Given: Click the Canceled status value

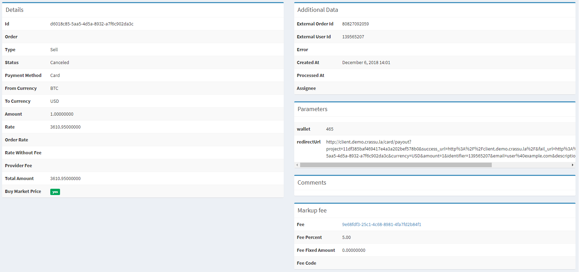Looking at the screenshot, I should coord(60,63).
